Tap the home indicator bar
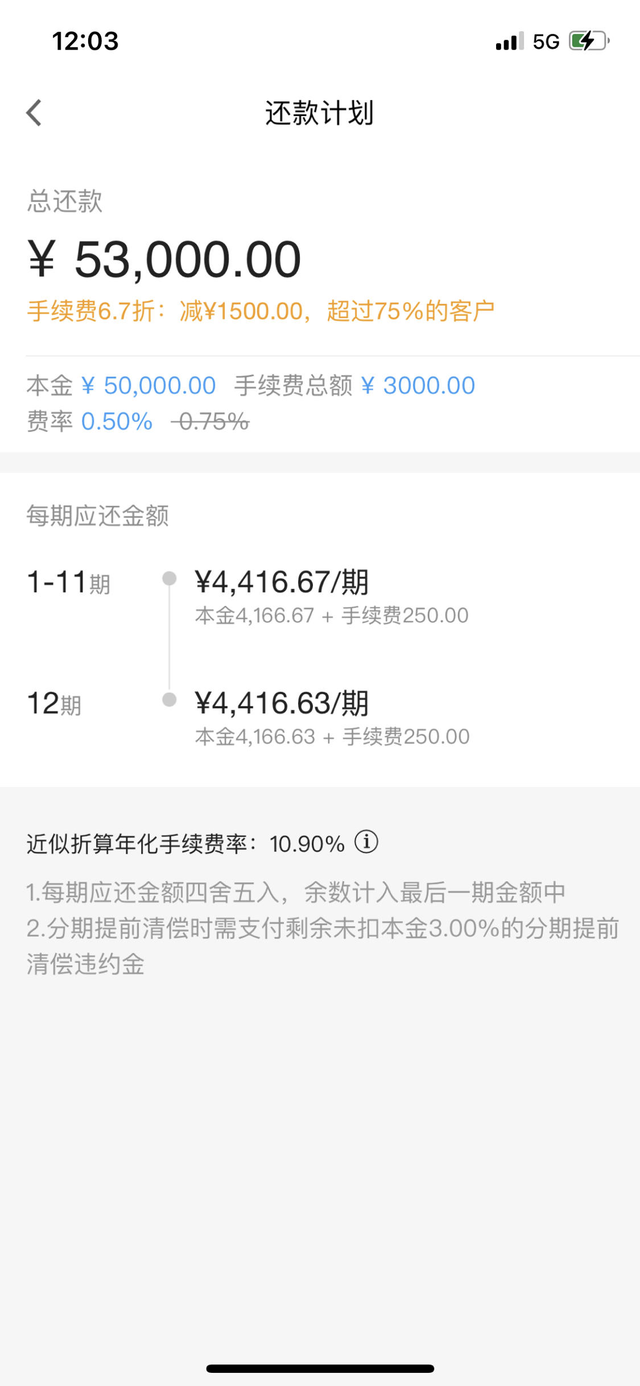Image resolution: width=640 pixels, height=1386 pixels. pyautogui.click(x=320, y=1368)
